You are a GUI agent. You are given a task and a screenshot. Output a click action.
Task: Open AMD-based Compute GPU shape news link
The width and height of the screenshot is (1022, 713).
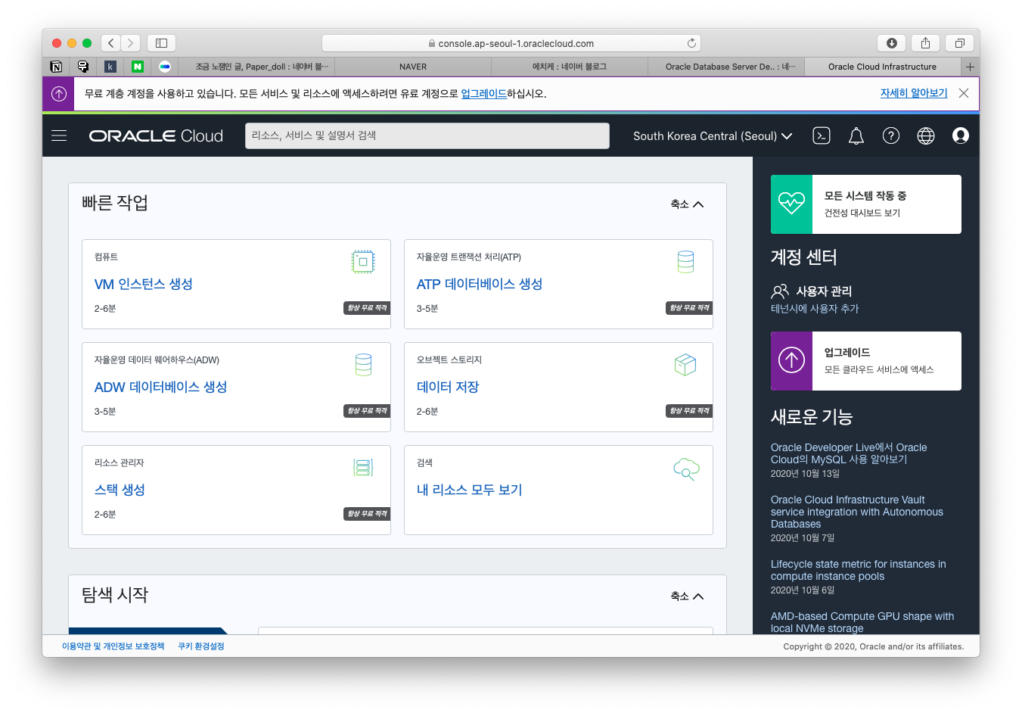862,622
